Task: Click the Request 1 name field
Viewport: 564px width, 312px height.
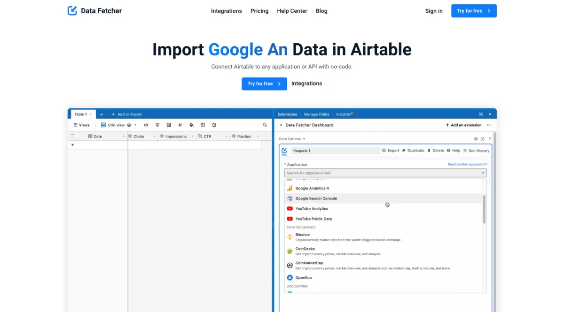Action: click(335, 151)
